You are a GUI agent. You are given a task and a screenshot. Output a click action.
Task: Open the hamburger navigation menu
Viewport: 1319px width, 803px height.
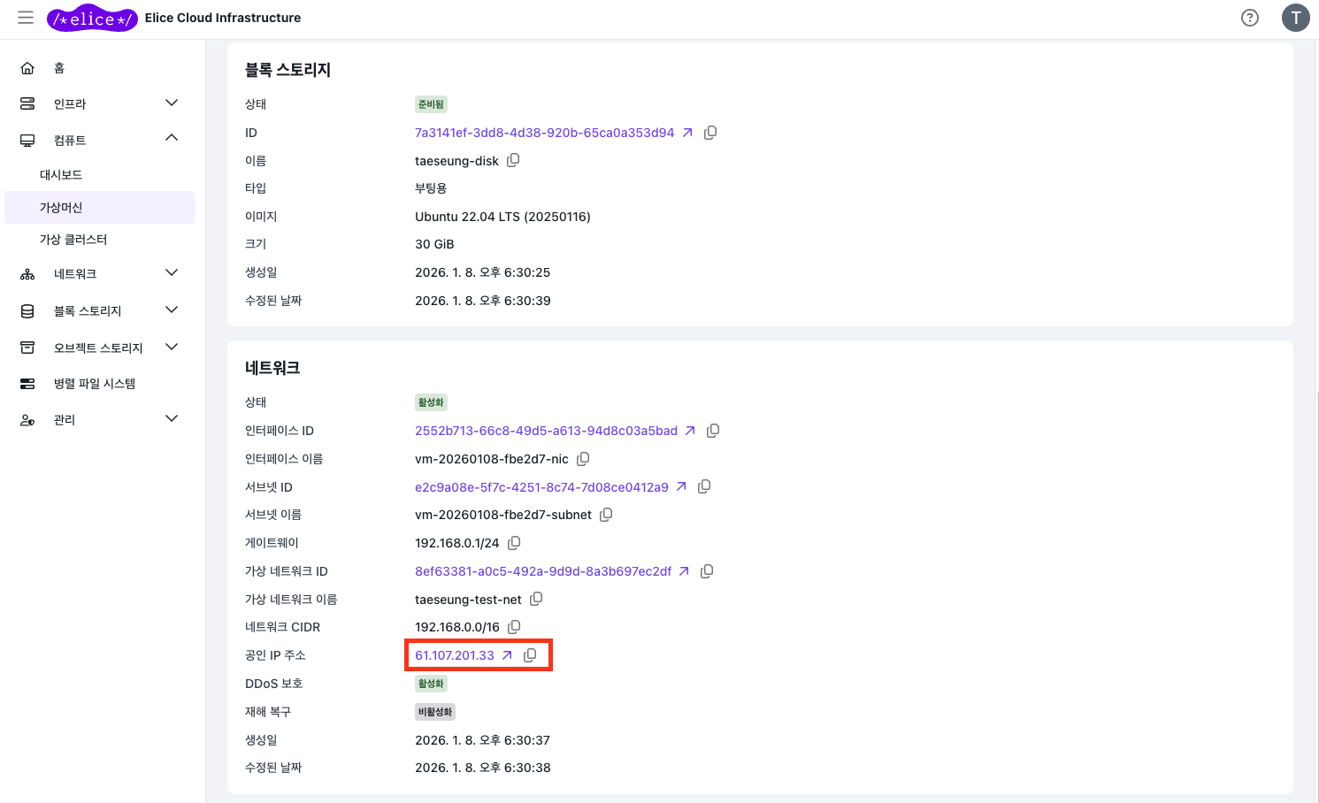click(26, 18)
